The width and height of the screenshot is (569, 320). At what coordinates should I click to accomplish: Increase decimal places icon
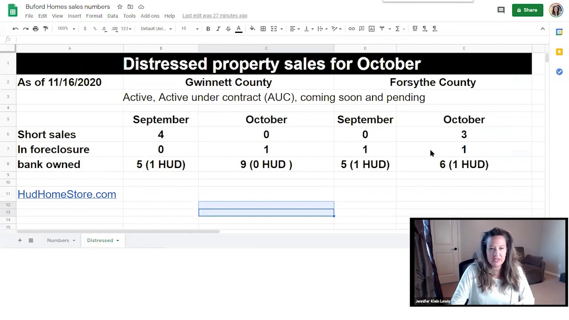[x=114, y=28]
